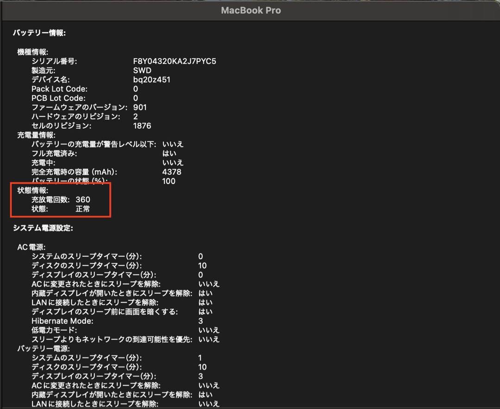Select the 充放電回数 label
The width and height of the screenshot is (500, 409).
coord(50,200)
